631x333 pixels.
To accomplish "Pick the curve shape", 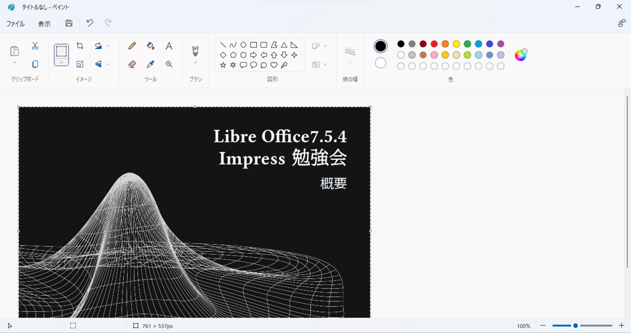I will 233,45.
